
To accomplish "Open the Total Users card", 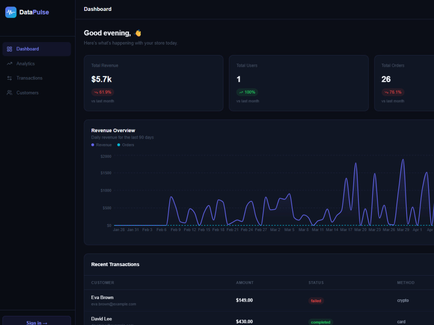I will (x=299, y=83).
